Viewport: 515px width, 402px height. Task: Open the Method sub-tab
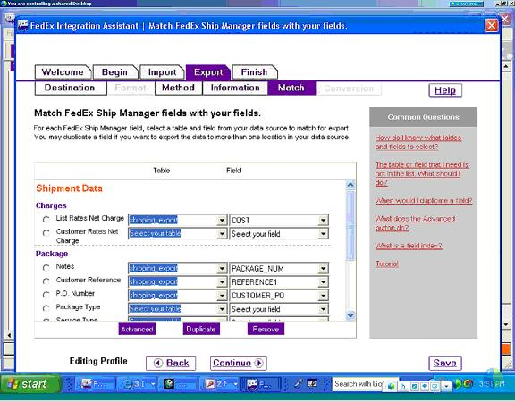coord(178,88)
